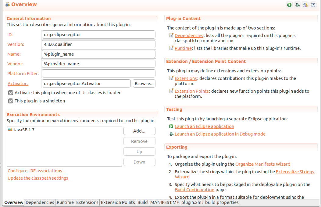Switch to the Overview tab
321x207 pixels.
coord(14,202)
